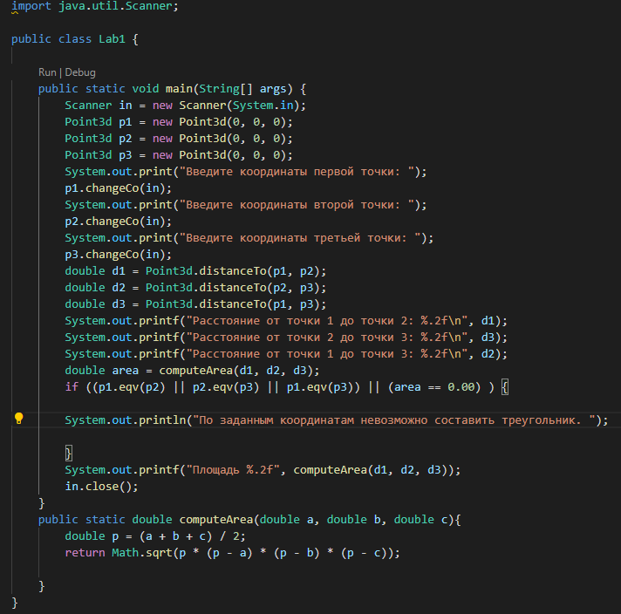Click the 'double d1' declaration line
The image size is (621, 614).
[195, 271]
